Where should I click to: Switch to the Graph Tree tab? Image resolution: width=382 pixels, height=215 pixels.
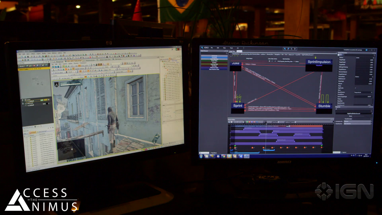click(x=232, y=51)
